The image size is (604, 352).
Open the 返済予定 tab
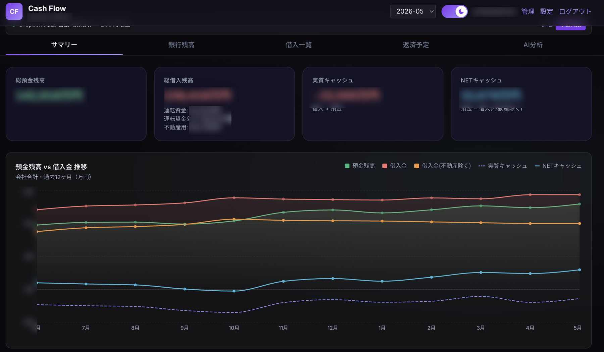(x=416, y=45)
